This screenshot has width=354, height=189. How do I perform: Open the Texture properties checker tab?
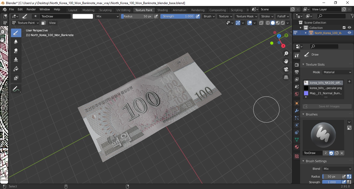pos(296,156)
